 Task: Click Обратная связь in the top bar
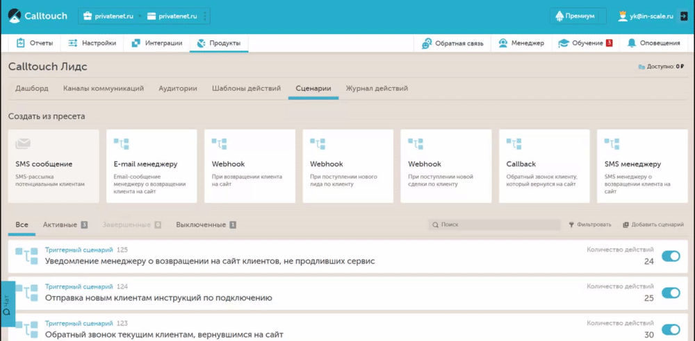(x=452, y=43)
